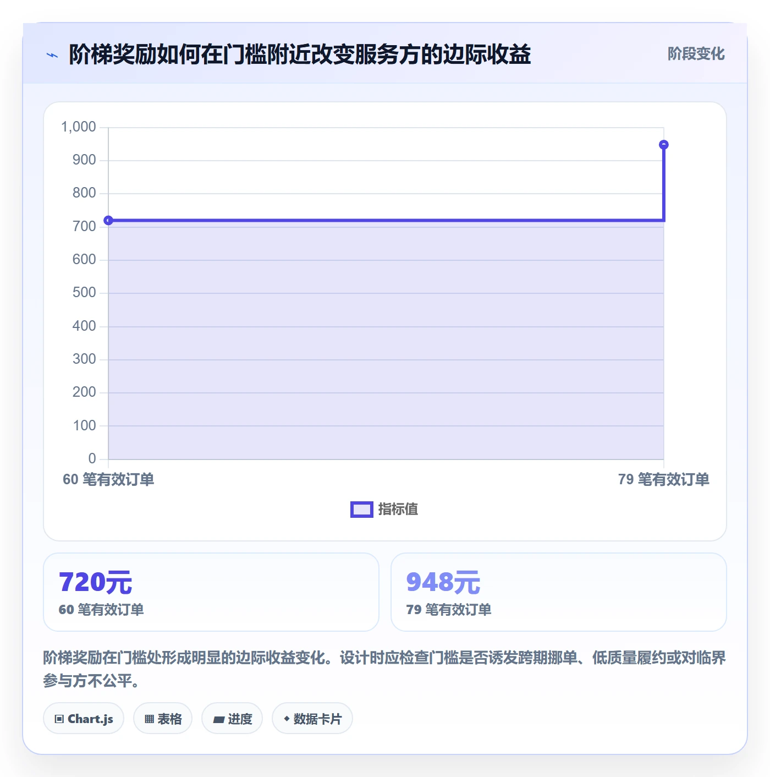
Task: Select the Chart.js tag
Action: [84, 719]
